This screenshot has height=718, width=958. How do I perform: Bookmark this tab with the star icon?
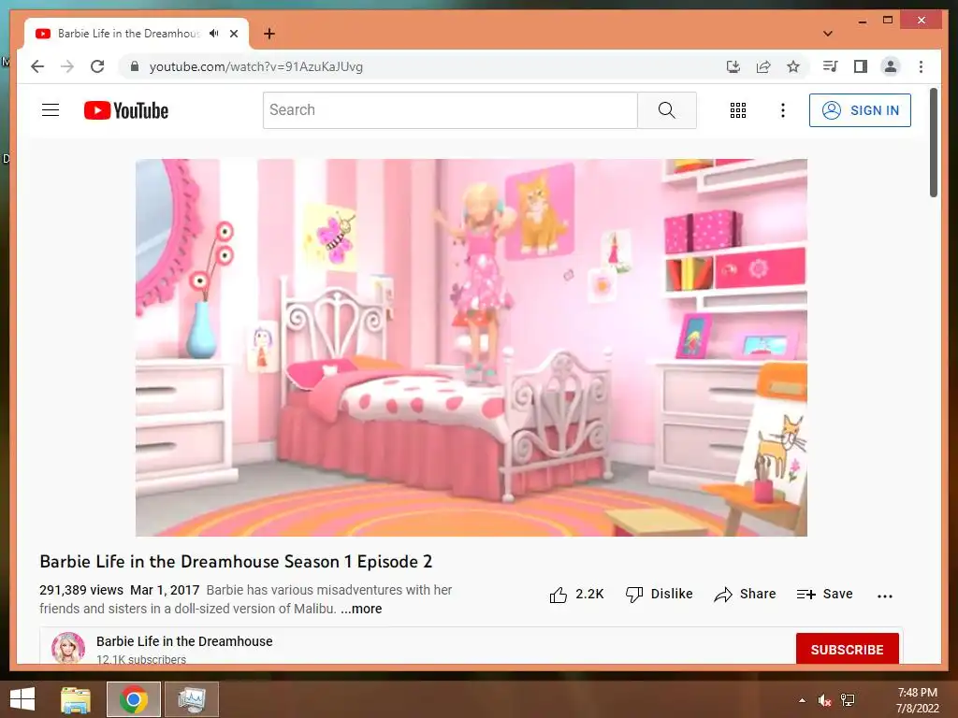click(793, 66)
